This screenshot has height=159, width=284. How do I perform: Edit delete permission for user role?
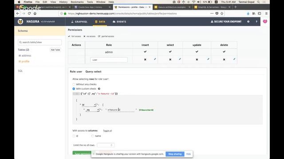pos(234,59)
